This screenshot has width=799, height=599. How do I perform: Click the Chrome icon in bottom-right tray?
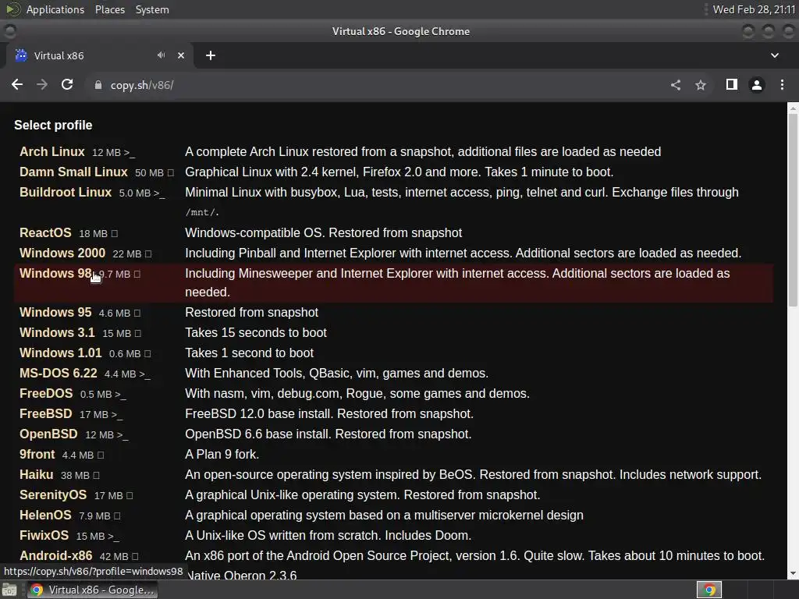(x=709, y=590)
